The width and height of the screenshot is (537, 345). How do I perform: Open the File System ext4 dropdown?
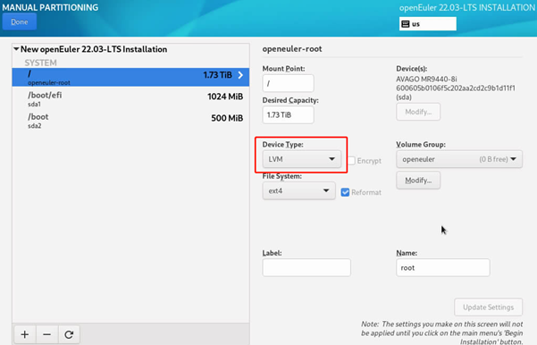coord(299,191)
